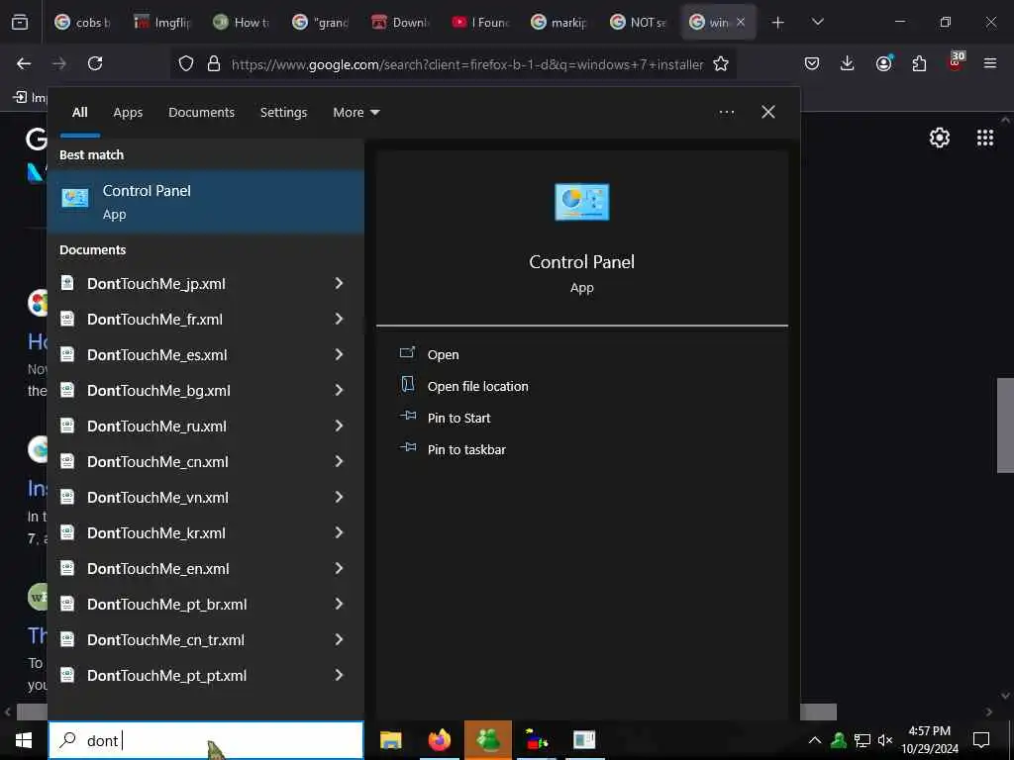Screen dimensions: 1014x760
Task: Bookmark this page with the star icon
Action: (721, 63)
